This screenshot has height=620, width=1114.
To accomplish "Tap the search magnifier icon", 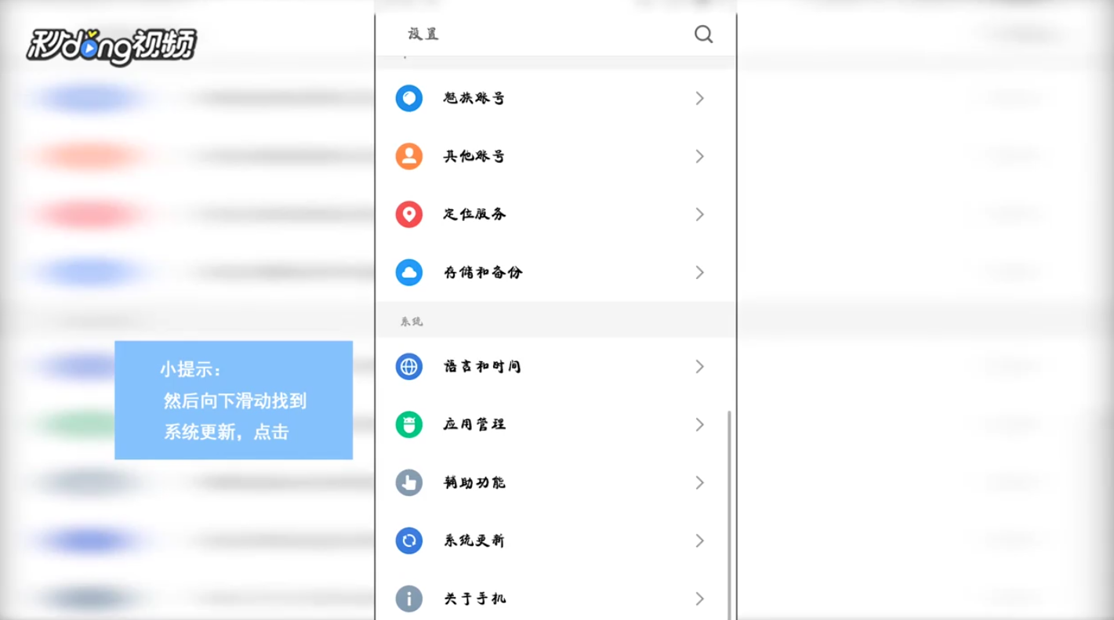I will click(703, 34).
